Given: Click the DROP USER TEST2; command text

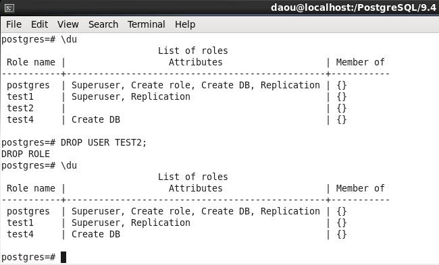Looking at the screenshot, I should [103, 142].
